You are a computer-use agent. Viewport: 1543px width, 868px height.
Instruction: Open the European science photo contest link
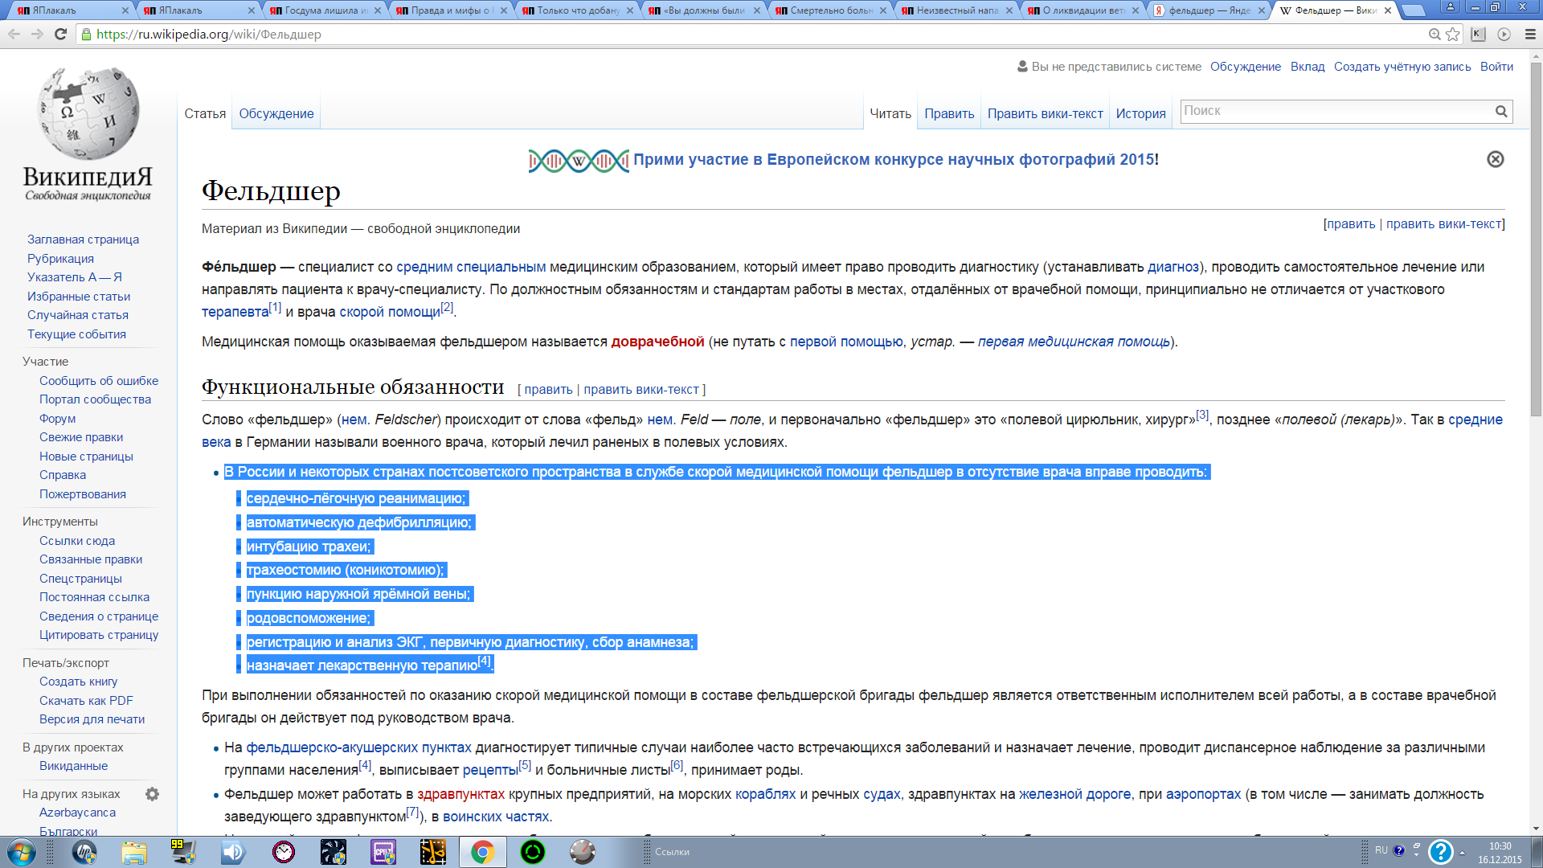coord(894,159)
